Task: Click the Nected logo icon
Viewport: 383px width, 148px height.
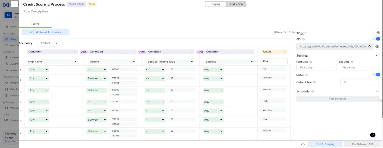Action: [6, 5]
